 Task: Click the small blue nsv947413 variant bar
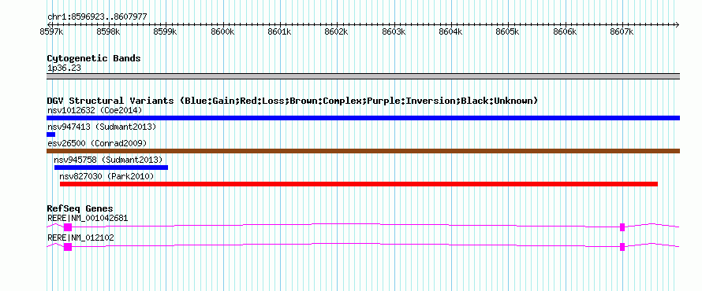pos(51,134)
